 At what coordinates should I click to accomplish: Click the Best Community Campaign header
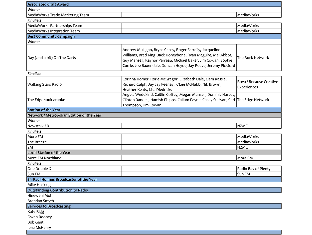point(154,36)
